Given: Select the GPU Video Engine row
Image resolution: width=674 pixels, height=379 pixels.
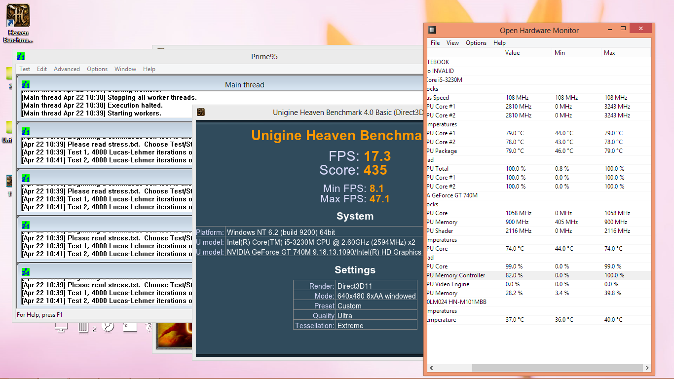Looking at the screenshot, I should 539,284.
